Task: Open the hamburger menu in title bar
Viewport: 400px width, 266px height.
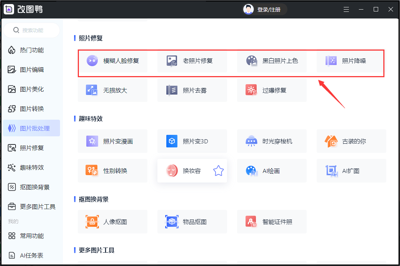Action: [x=346, y=9]
